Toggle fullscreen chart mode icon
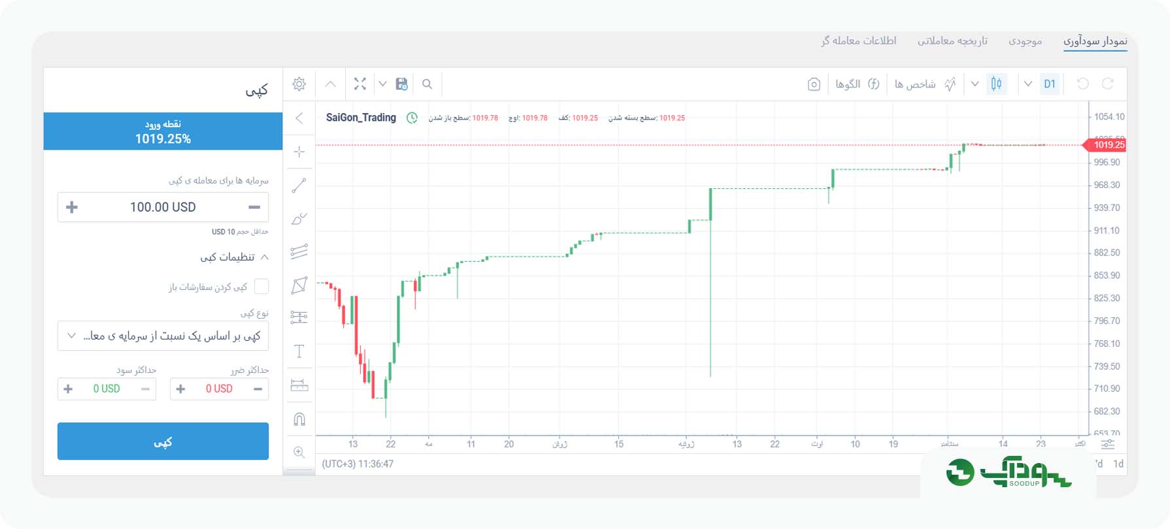Image resolution: width=1170 pixels, height=529 pixels. click(x=360, y=84)
